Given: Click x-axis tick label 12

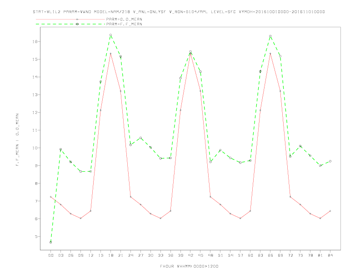Looking at the screenshot, I should (91, 255).
